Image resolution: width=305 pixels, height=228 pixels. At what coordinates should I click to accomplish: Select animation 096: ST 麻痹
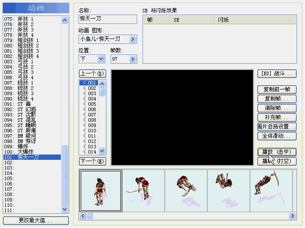pos(32,131)
